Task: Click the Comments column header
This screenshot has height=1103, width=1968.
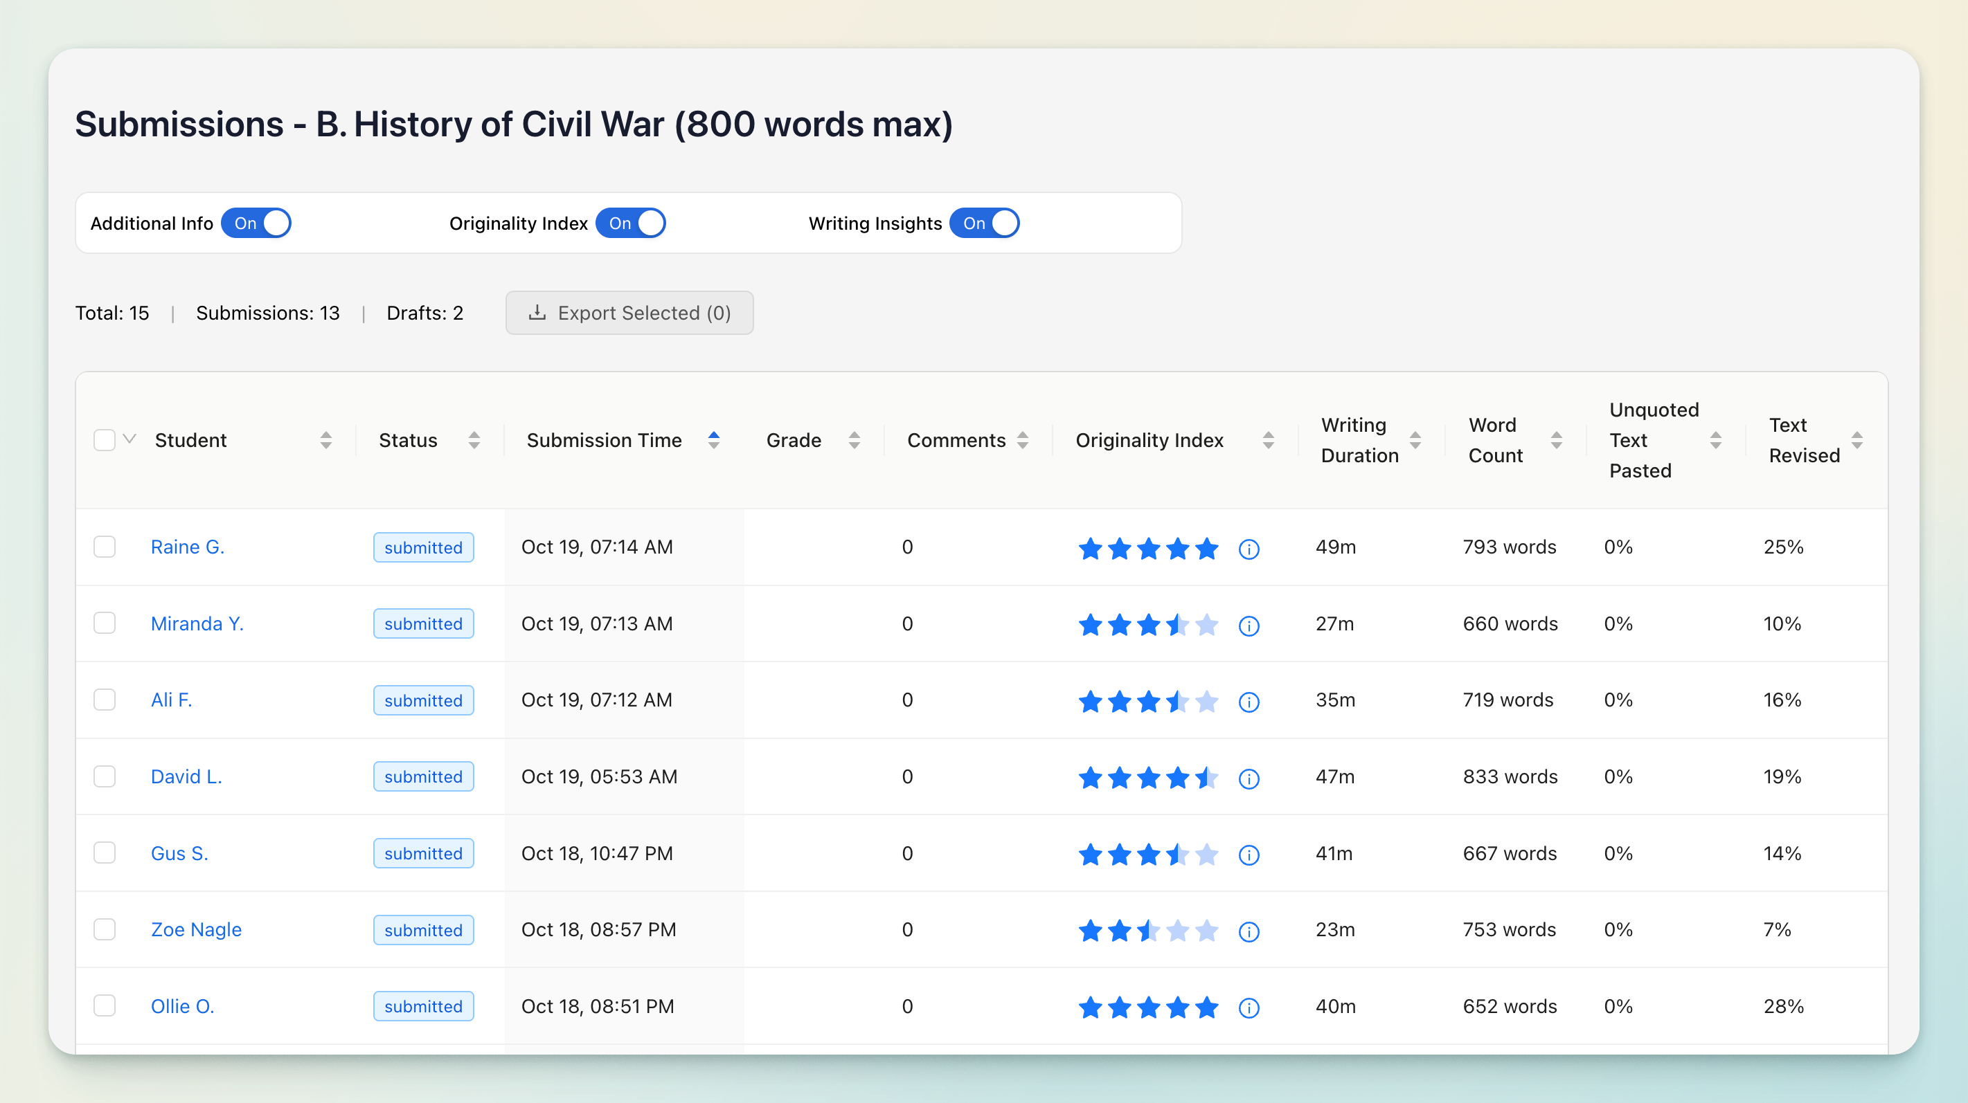Action: 956,439
